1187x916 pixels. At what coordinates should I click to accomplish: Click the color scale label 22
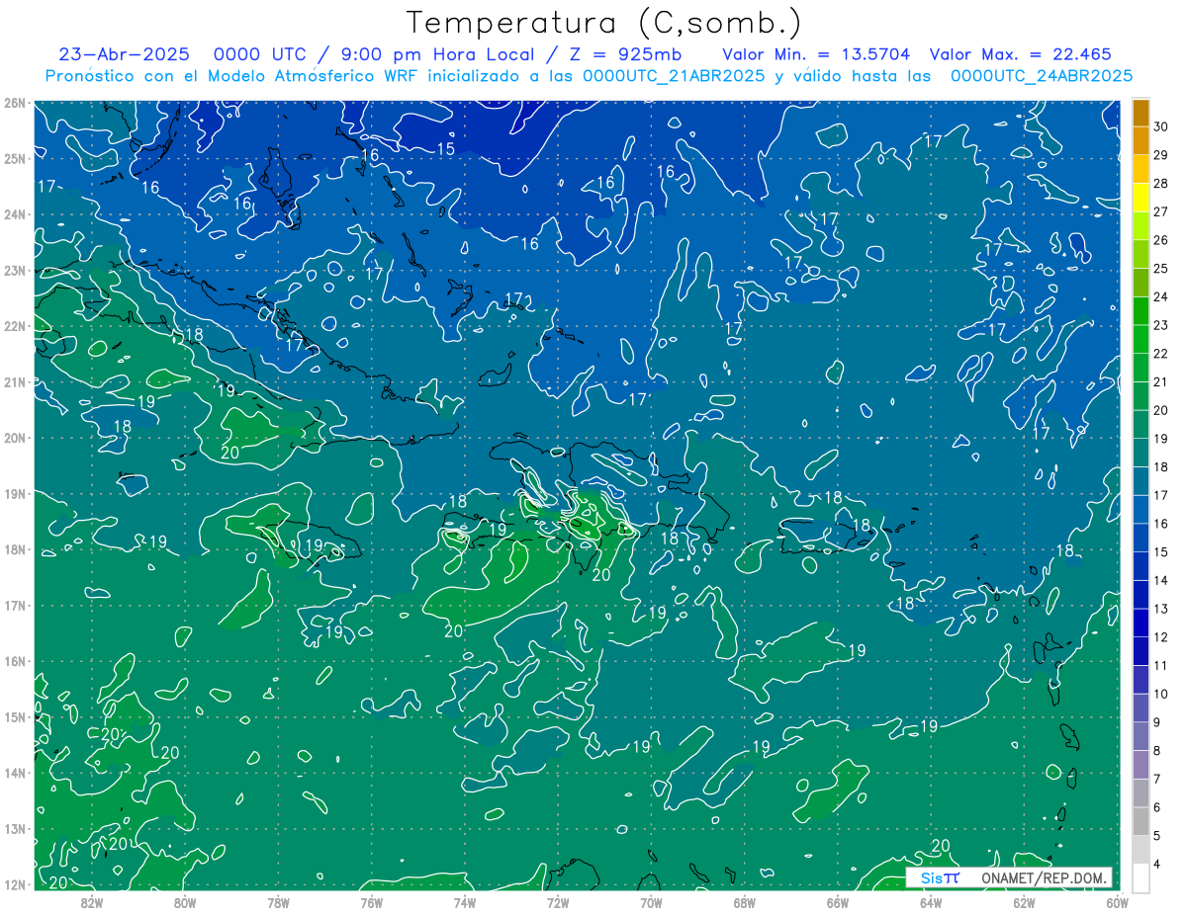(1161, 354)
